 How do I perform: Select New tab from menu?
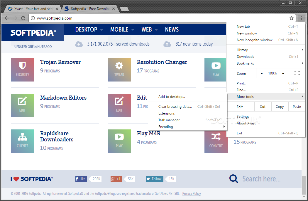point(266,26)
